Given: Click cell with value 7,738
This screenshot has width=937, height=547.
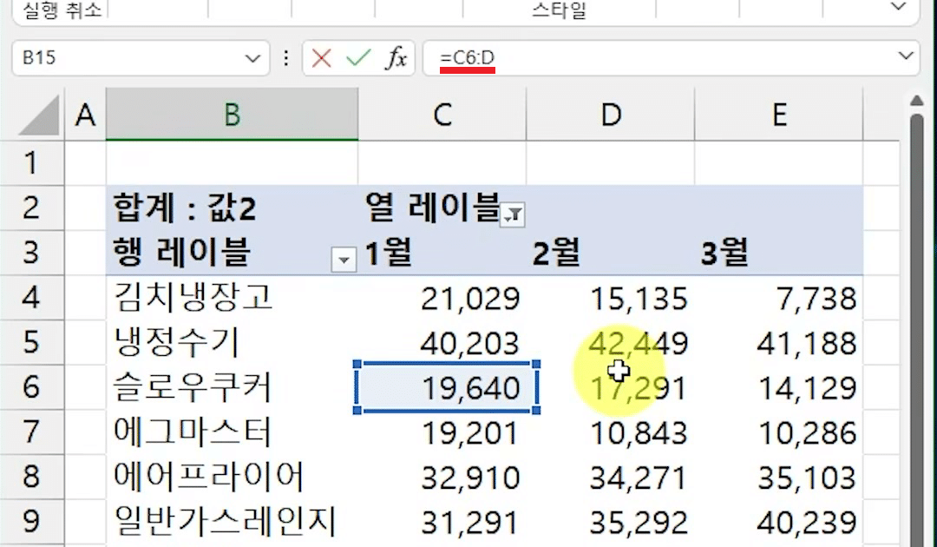Looking at the screenshot, I should pyautogui.click(x=779, y=297).
